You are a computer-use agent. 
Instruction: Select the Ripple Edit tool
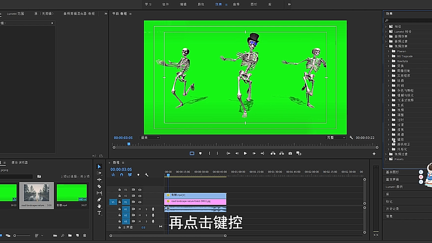point(99,180)
